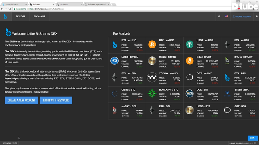
Task: Click the Ethereum icon for ETH : bitCNY
Action: click(x=115, y=77)
